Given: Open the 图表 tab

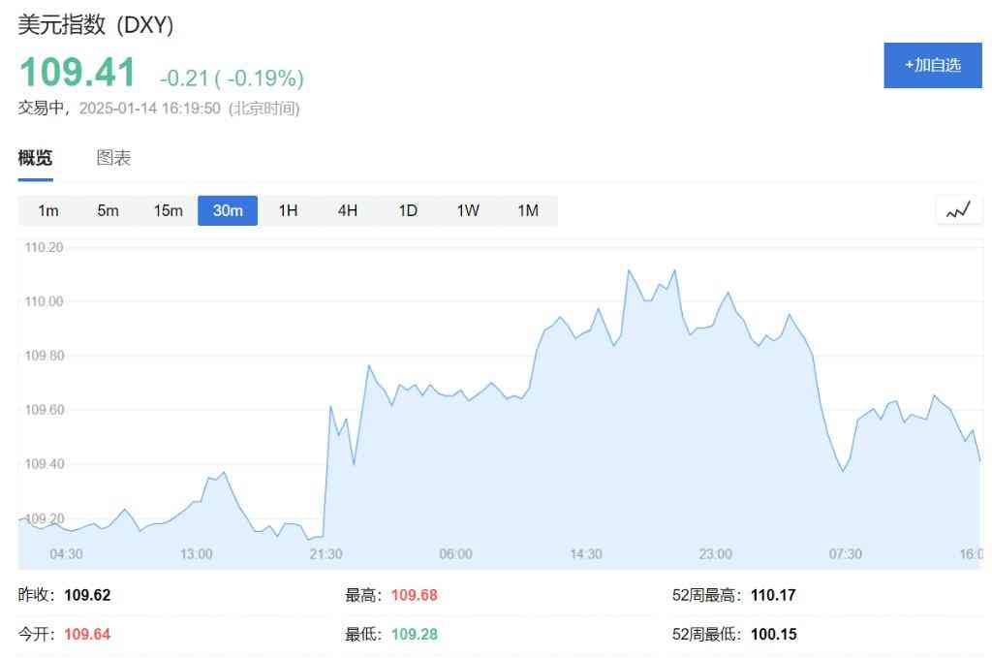Looking at the screenshot, I should point(113,158).
